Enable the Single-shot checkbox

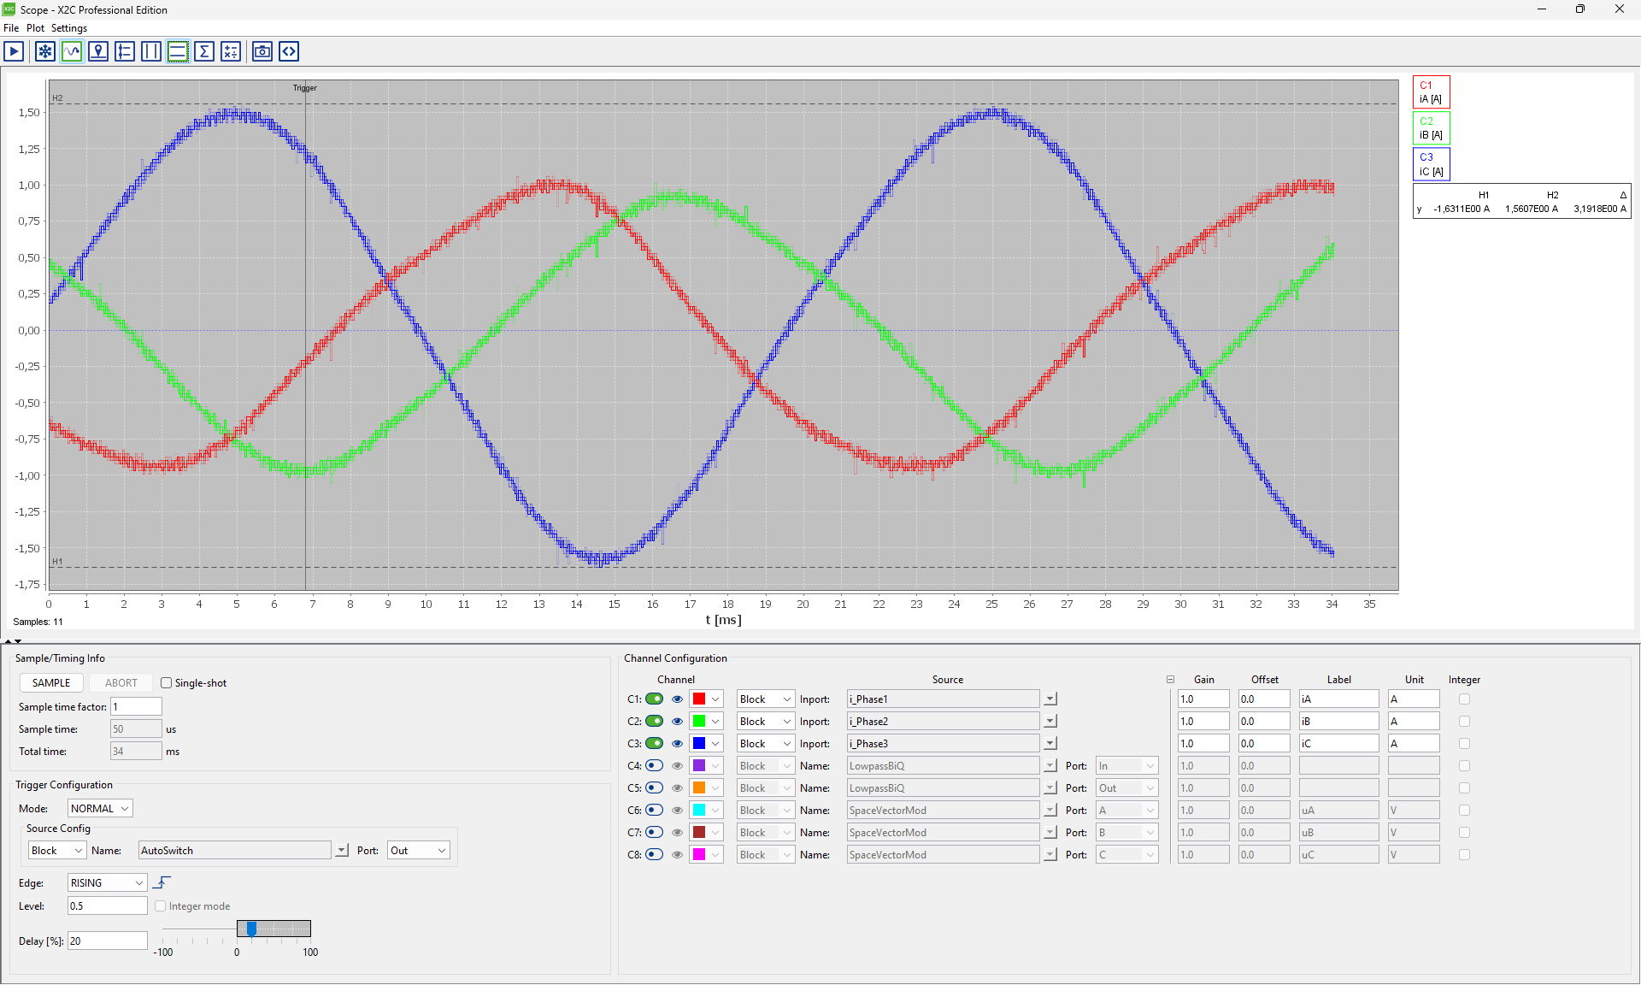(167, 683)
